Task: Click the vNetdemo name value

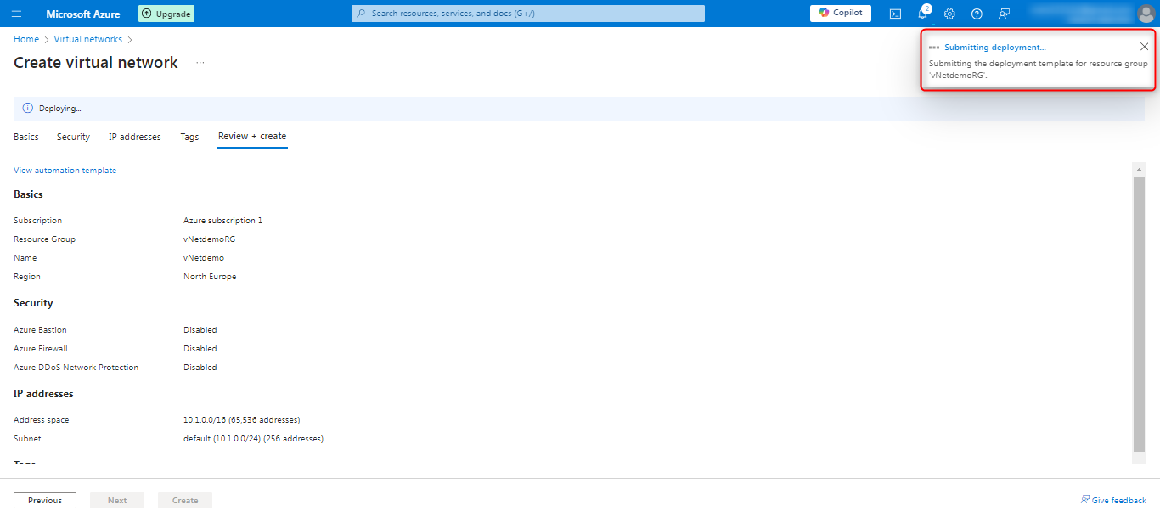Action: [204, 258]
